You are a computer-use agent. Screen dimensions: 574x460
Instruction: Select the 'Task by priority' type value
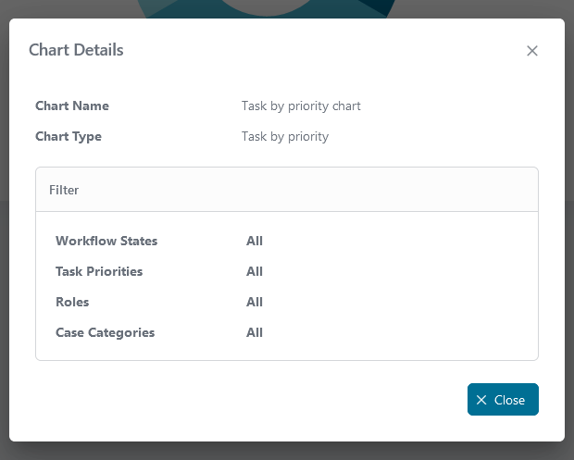coord(285,136)
